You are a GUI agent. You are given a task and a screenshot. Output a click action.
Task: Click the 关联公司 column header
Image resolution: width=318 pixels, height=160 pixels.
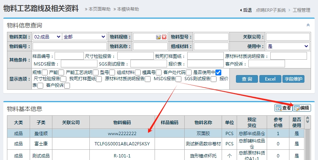[71, 122]
